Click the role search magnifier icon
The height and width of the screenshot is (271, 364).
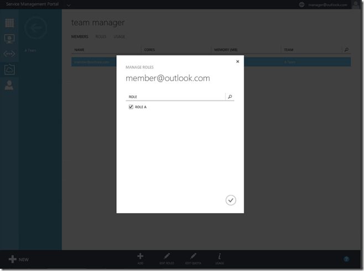pos(230,97)
